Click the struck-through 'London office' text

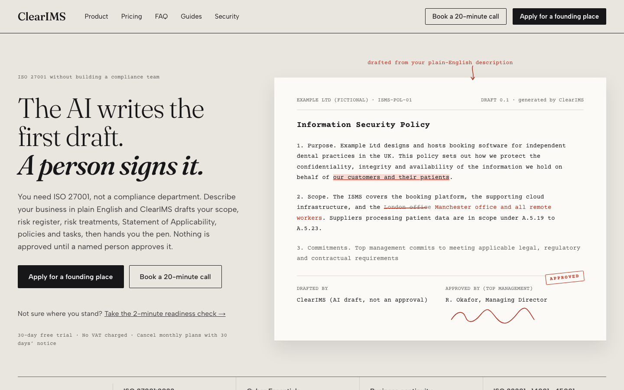pyautogui.click(x=407, y=207)
